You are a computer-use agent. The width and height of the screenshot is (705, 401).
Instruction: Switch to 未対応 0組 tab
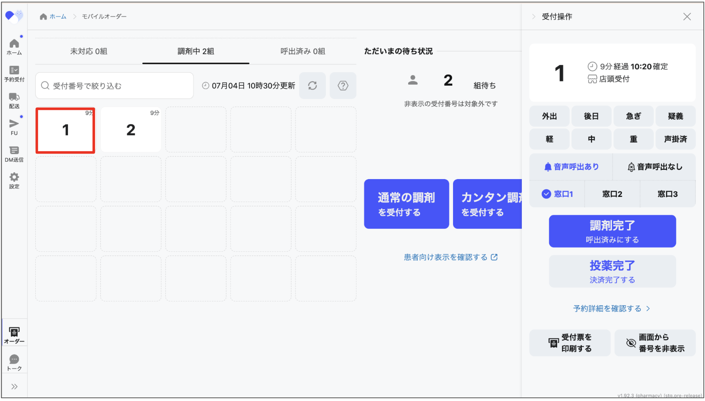pos(89,51)
